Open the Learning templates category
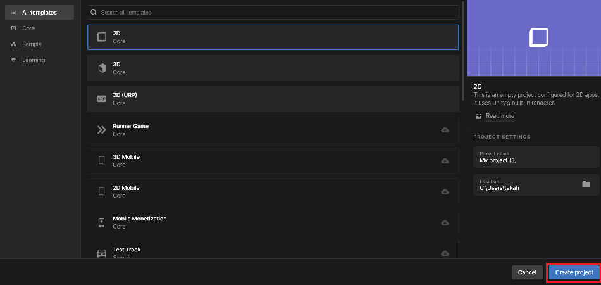 34,60
